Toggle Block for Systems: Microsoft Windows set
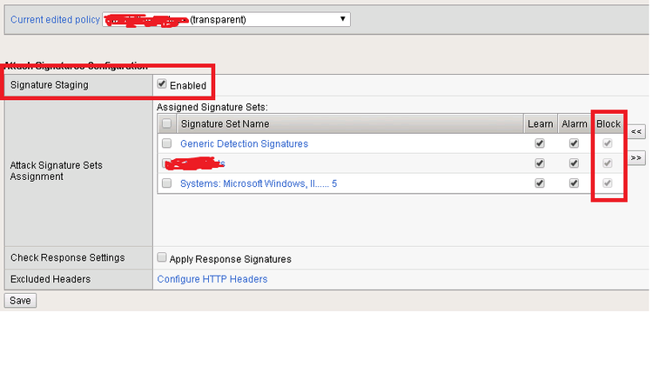653x366 pixels. coord(608,183)
